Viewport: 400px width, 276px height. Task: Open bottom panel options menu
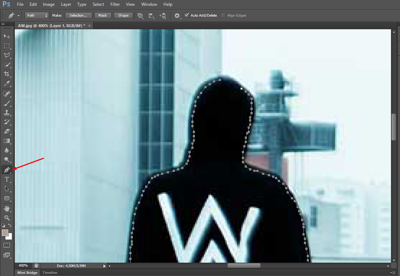point(393,273)
